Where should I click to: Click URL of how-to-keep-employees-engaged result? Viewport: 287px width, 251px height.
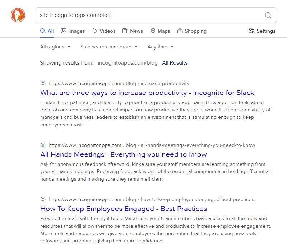[151, 199]
